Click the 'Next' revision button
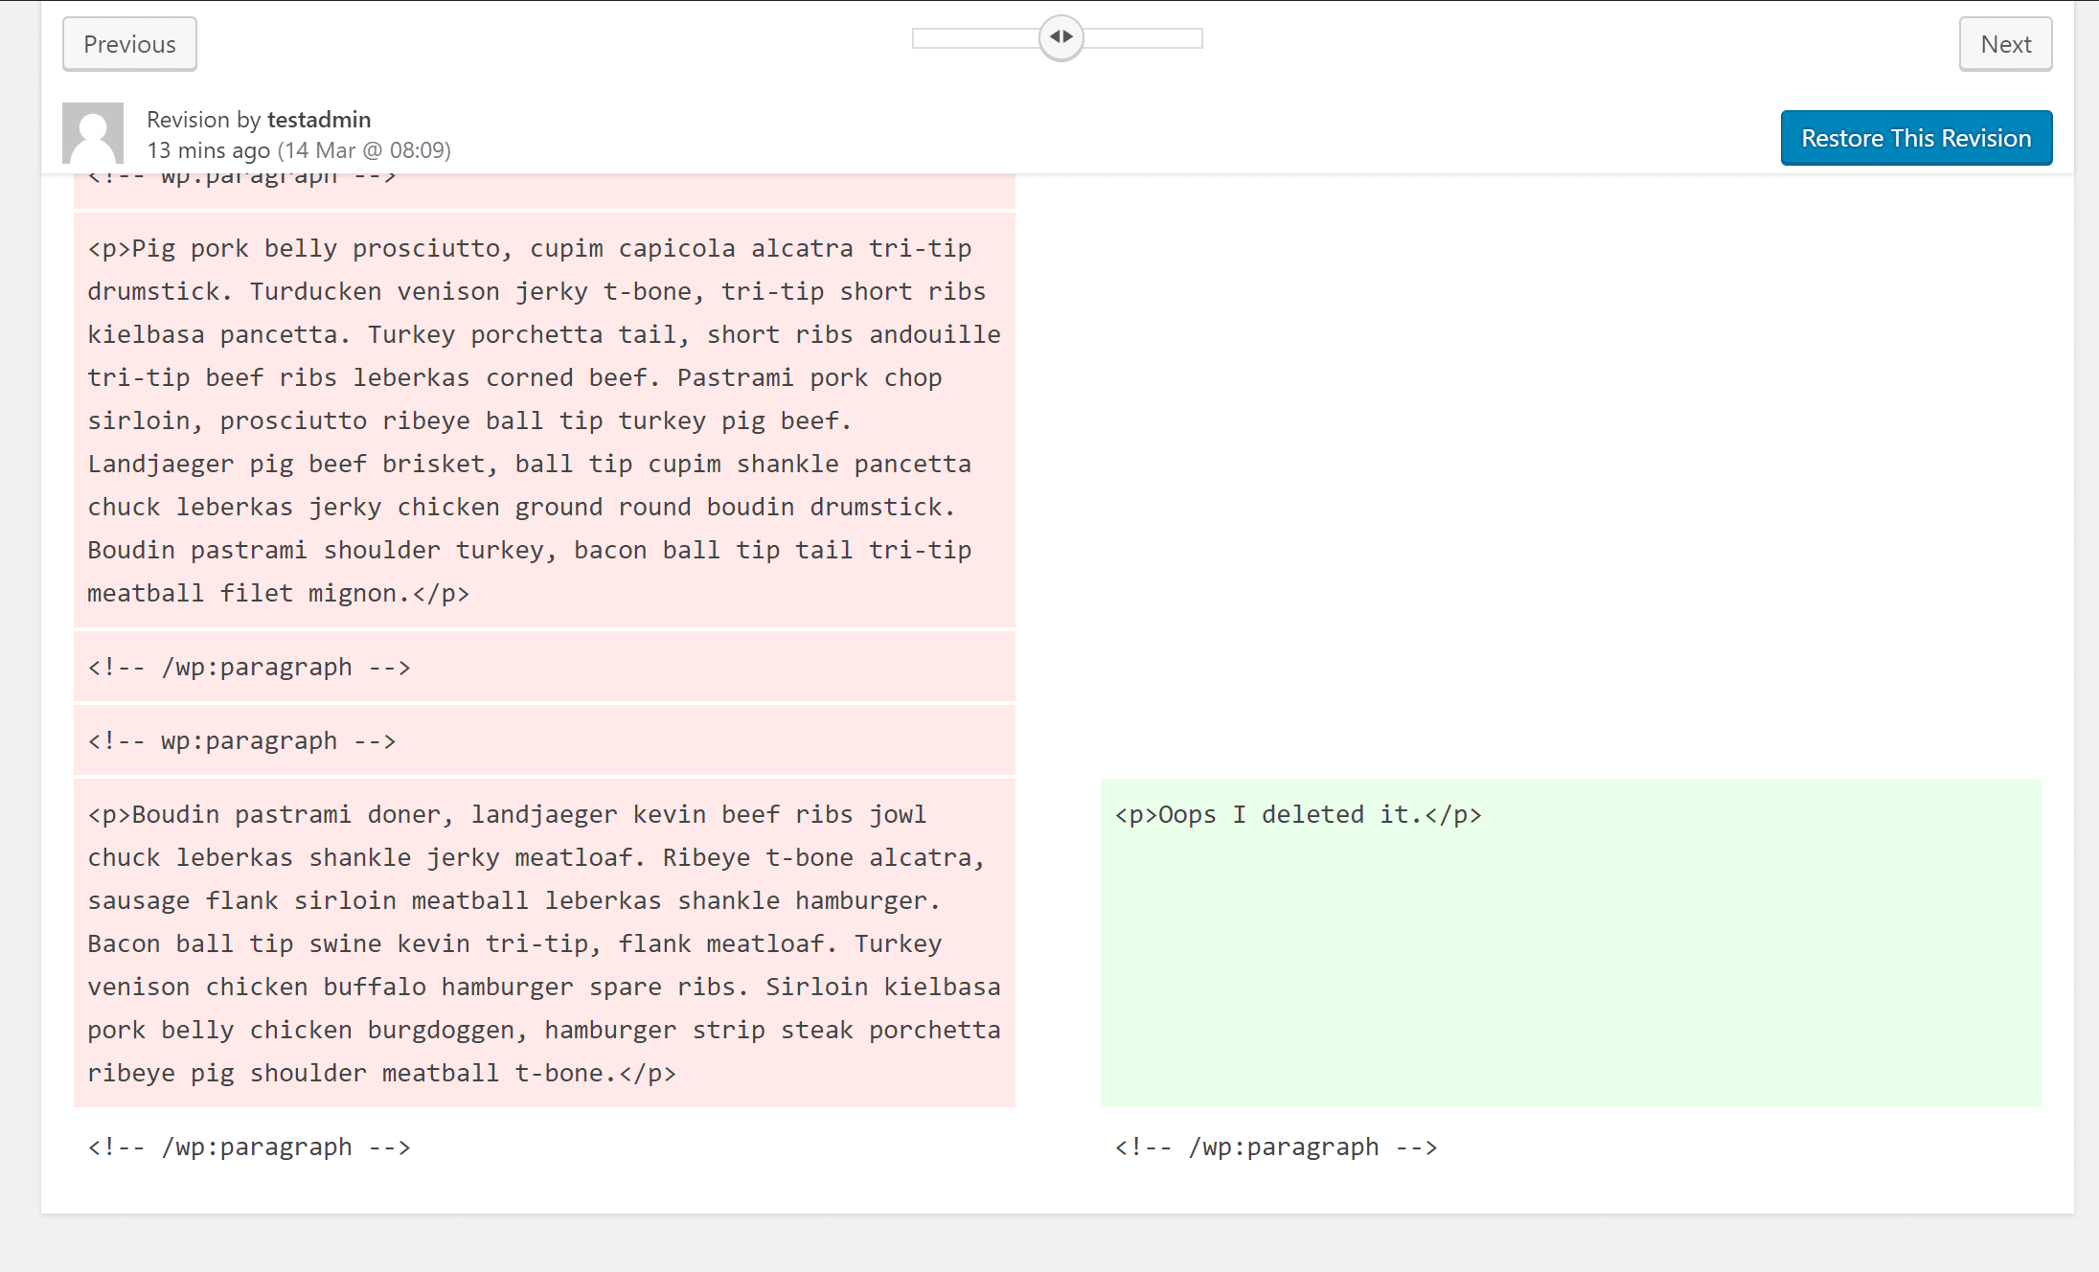The height and width of the screenshot is (1272, 2099). [x=2004, y=43]
